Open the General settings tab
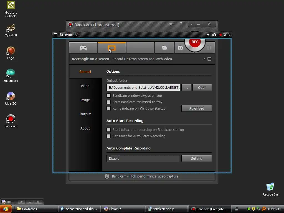The height and width of the screenshot is (213, 284). (x=85, y=72)
